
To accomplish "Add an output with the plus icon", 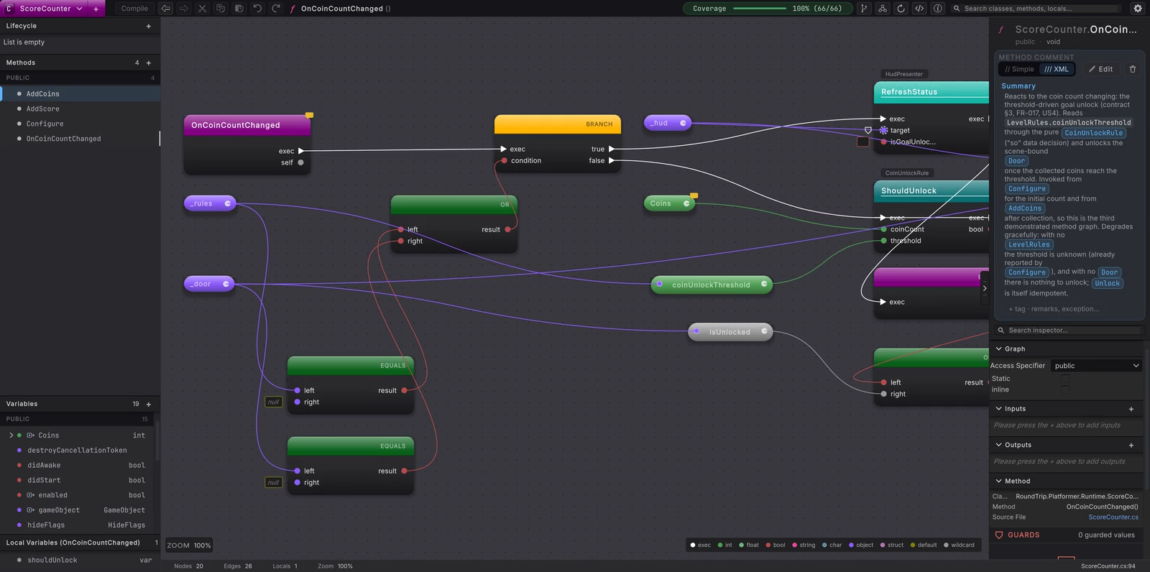I will (1131, 445).
